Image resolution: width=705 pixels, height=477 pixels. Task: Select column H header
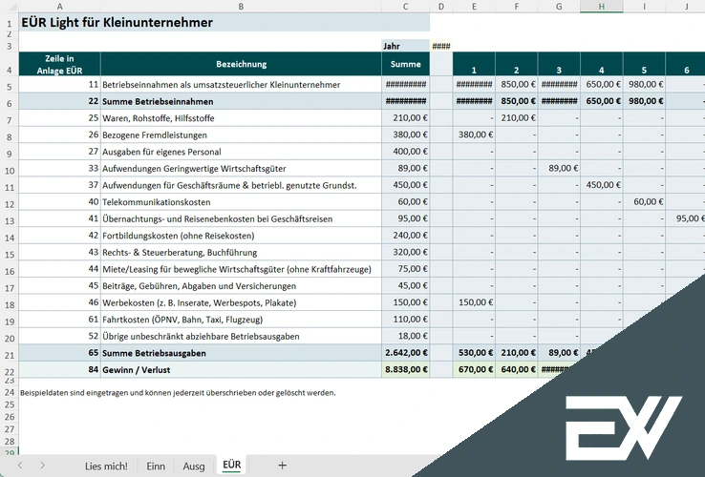[x=601, y=7]
